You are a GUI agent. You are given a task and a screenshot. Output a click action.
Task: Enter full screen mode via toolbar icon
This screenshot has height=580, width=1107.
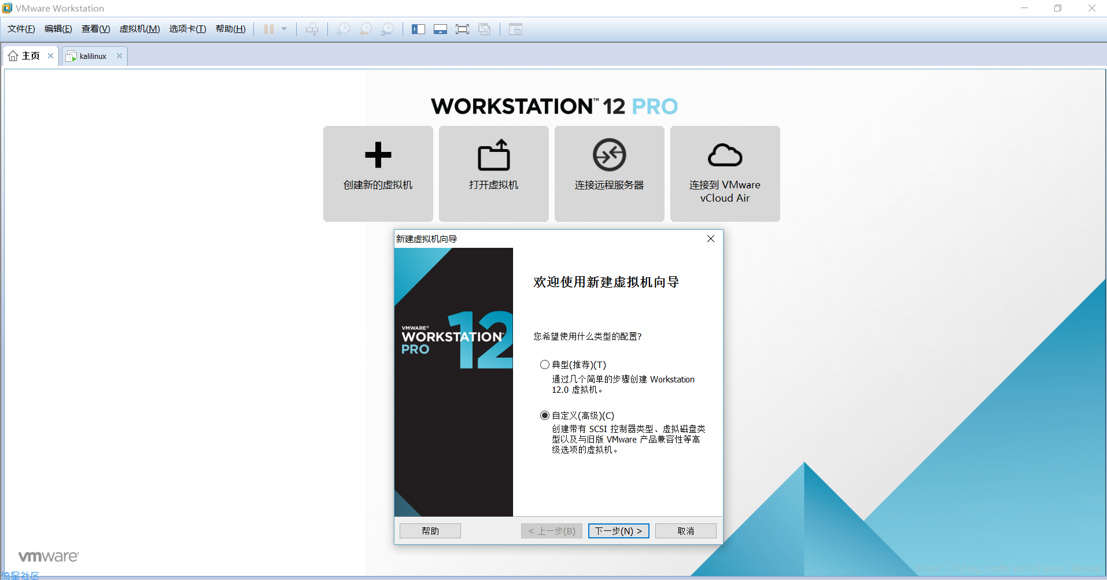[462, 29]
